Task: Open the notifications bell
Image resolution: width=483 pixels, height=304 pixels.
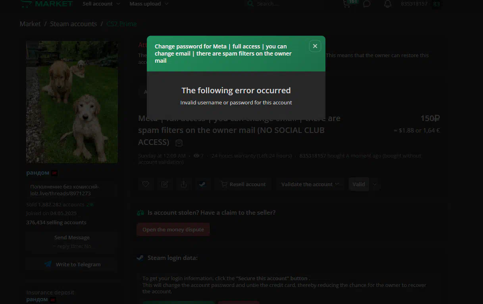Action: tap(388, 4)
